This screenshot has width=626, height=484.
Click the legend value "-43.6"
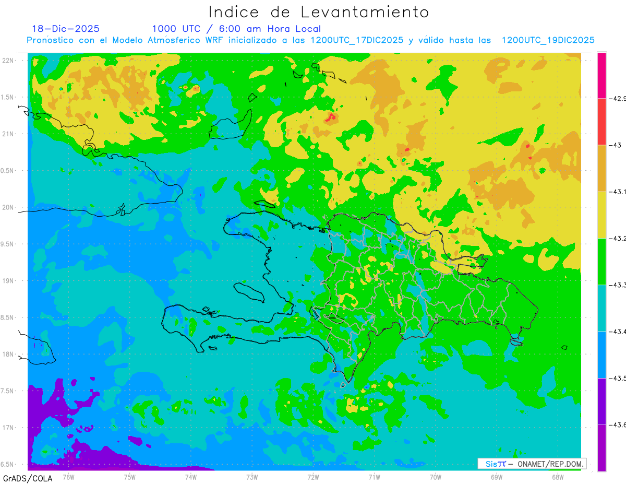point(618,425)
